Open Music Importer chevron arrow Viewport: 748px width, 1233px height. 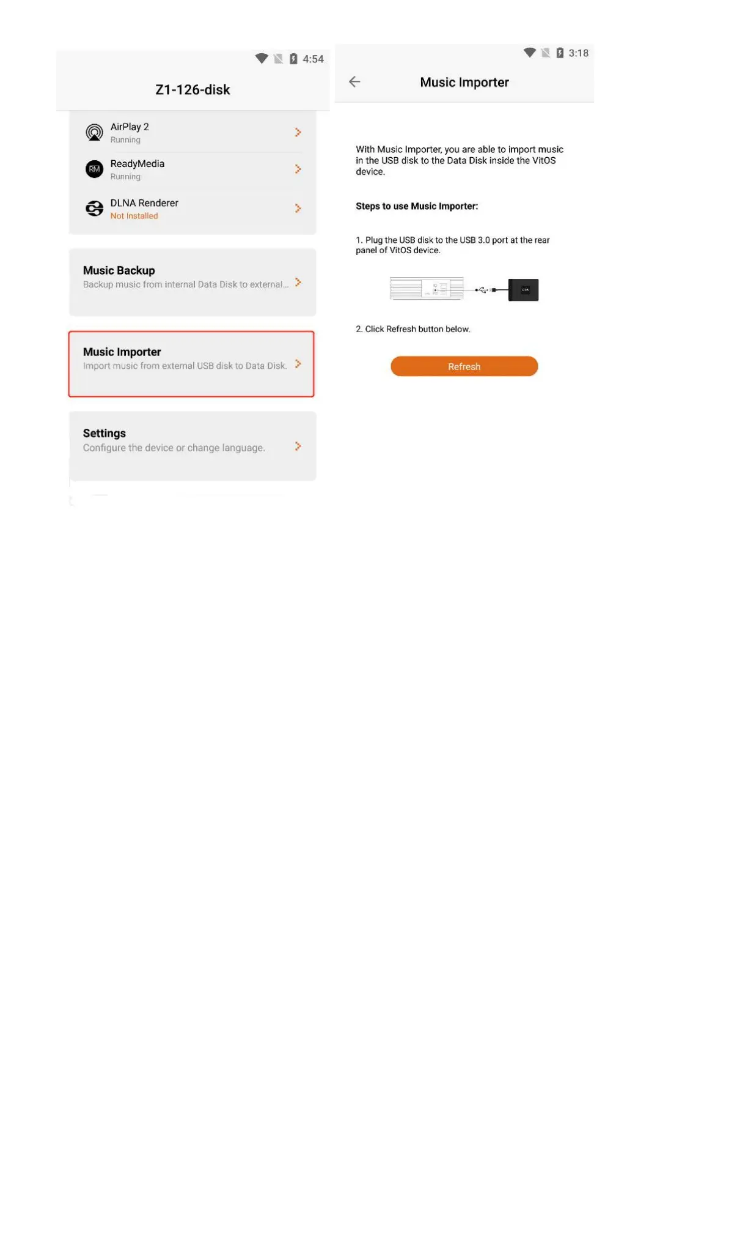(x=298, y=364)
